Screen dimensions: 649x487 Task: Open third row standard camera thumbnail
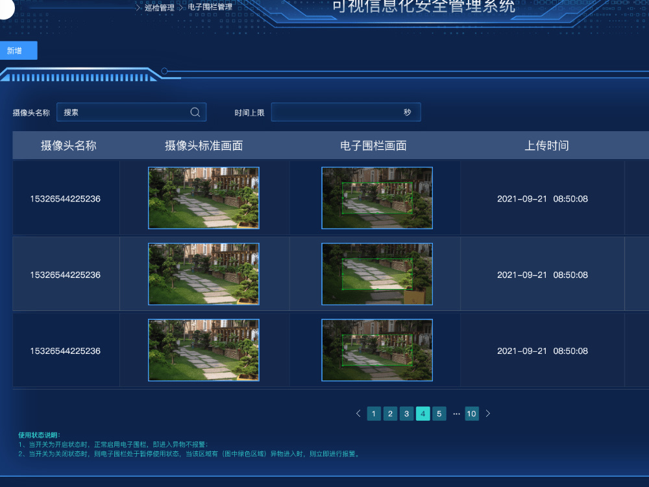point(204,350)
